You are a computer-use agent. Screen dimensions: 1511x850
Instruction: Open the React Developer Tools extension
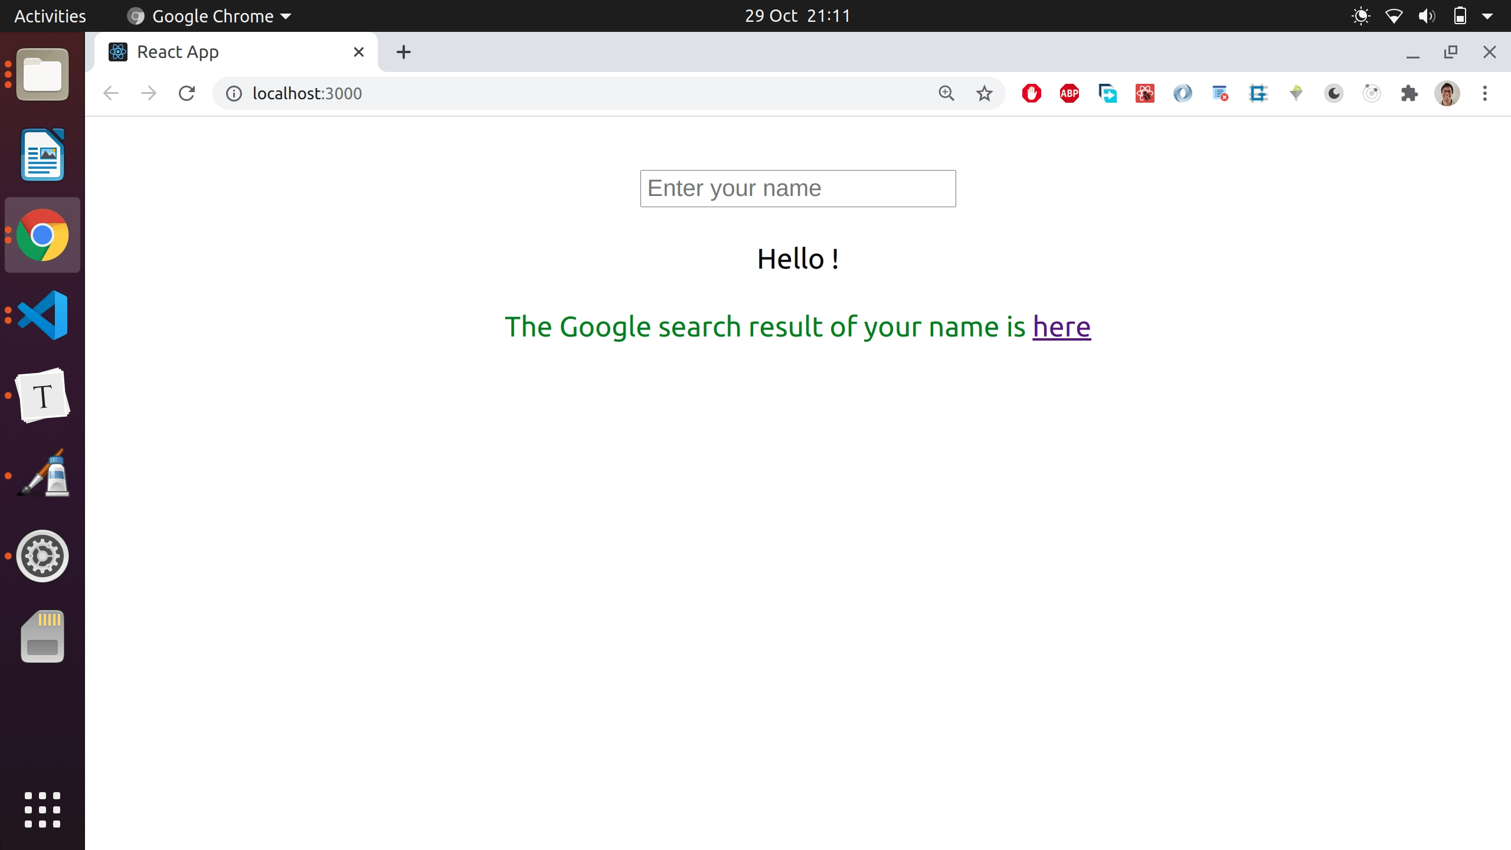(1144, 93)
